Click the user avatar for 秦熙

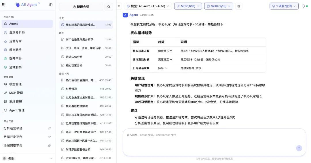4,158
